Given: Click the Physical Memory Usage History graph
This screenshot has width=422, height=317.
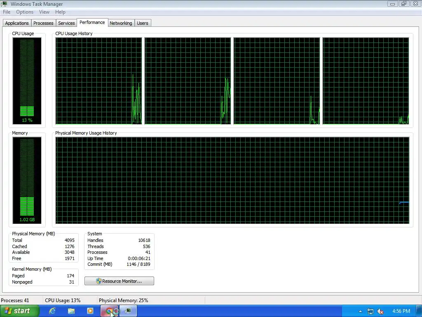Looking at the screenshot, I should [x=232, y=180].
